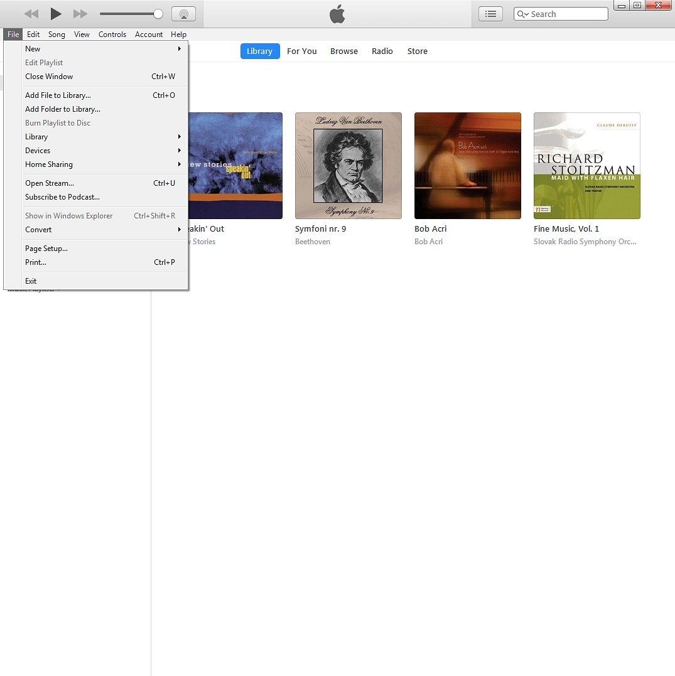The image size is (675, 676).
Task: Open the Symfoni nr. 9 album cover
Action: [x=348, y=165]
